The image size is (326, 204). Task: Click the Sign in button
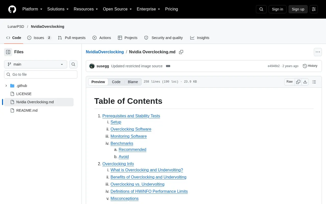(277, 9)
